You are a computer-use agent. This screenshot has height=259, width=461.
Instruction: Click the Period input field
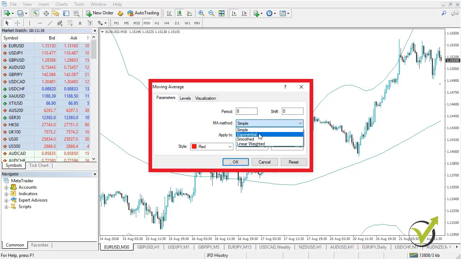click(x=246, y=111)
